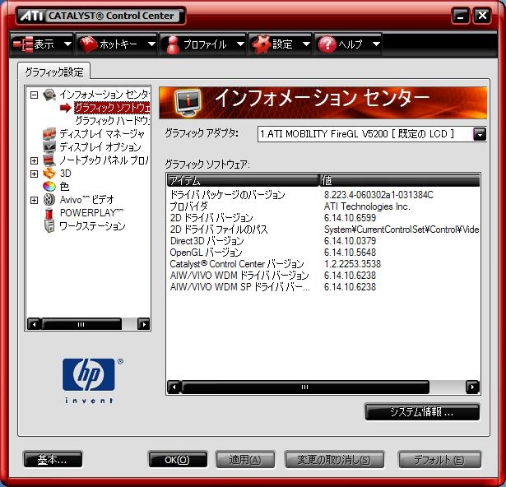Expand the 3D tree node
The image size is (506, 487).
tap(34, 174)
